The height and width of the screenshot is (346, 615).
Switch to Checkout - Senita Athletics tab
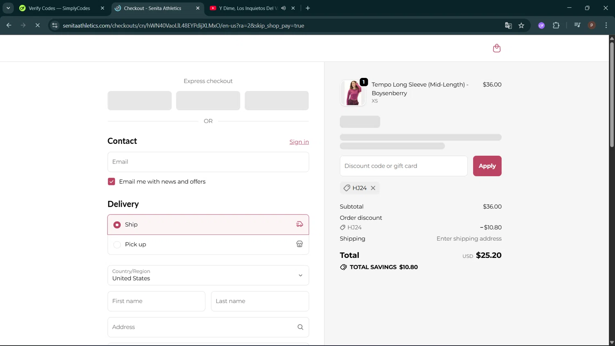tap(153, 8)
